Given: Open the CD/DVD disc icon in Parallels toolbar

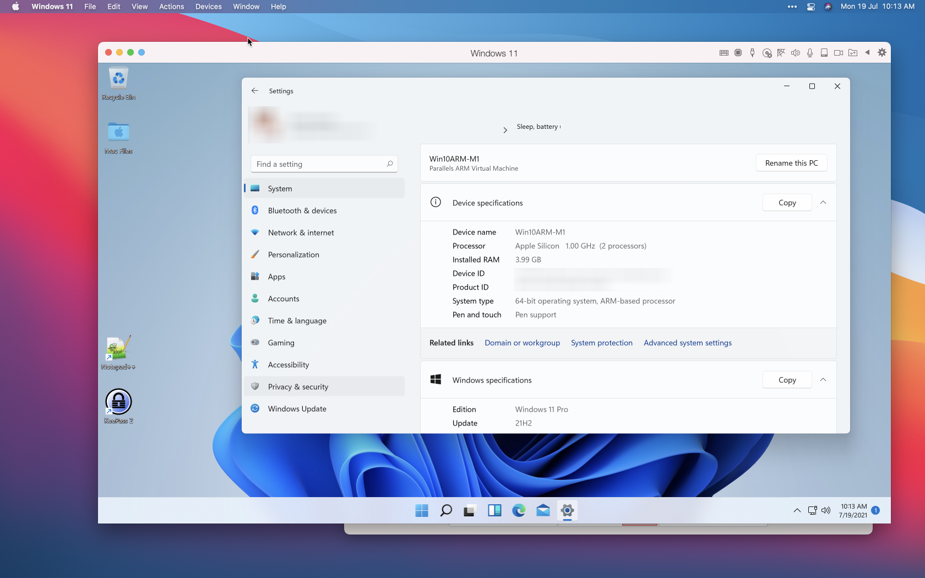Looking at the screenshot, I should click(x=767, y=53).
